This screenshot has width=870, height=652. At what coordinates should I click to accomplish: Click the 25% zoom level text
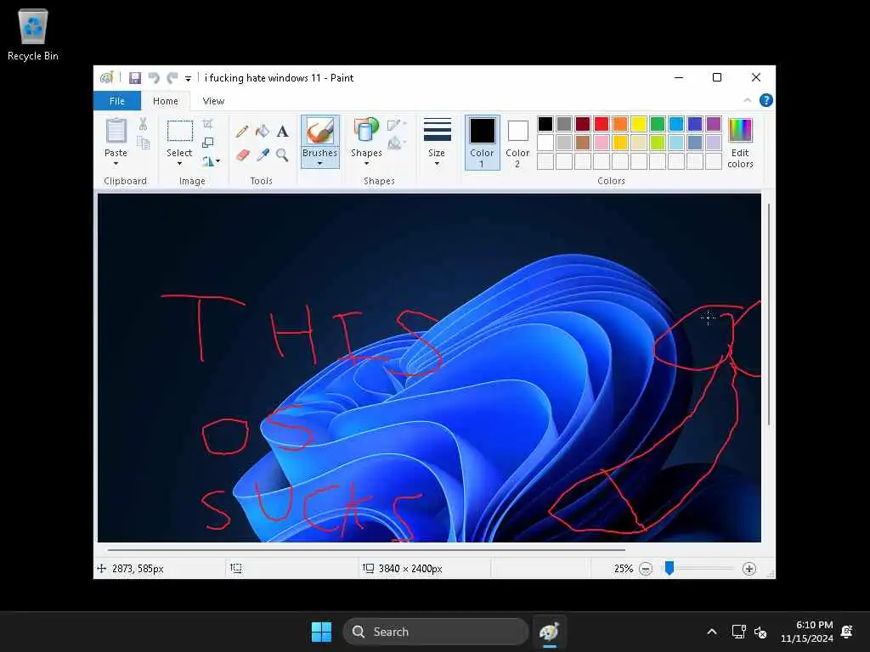[624, 569]
